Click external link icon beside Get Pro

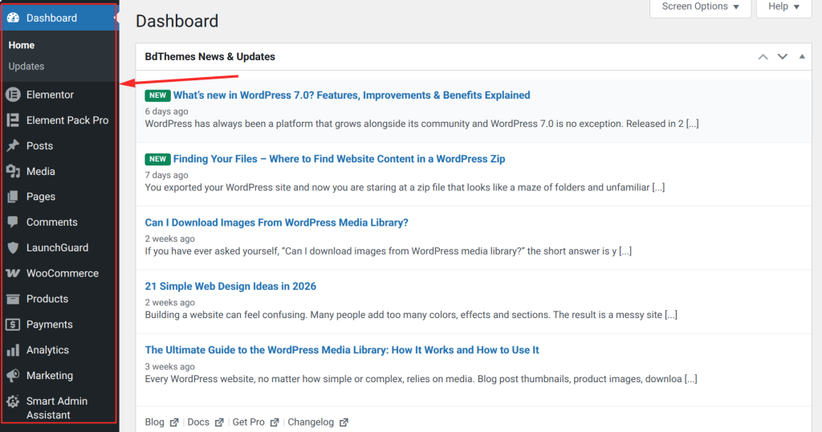(275, 422)
